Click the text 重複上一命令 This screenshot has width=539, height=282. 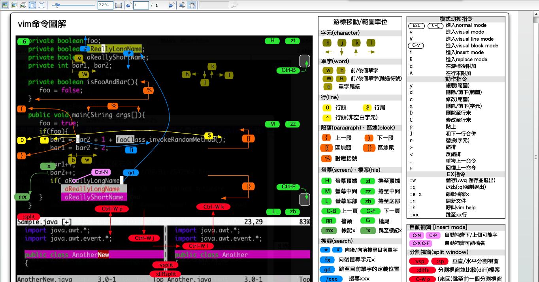[461, 161]
